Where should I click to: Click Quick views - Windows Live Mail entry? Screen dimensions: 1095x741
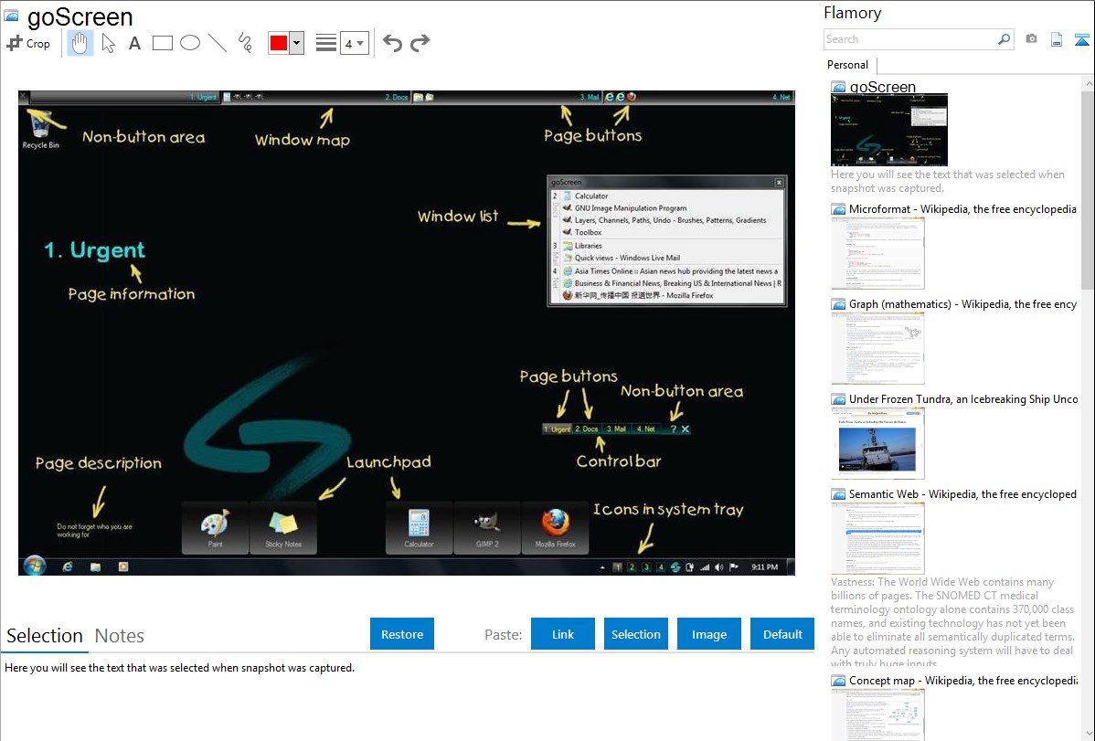pos(627,258)
